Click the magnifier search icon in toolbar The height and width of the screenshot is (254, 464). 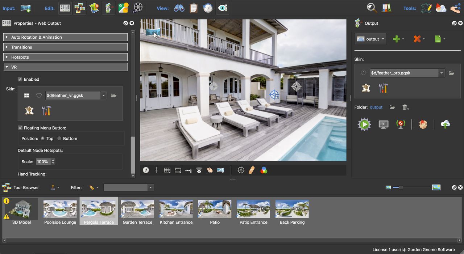click(372, 8)
